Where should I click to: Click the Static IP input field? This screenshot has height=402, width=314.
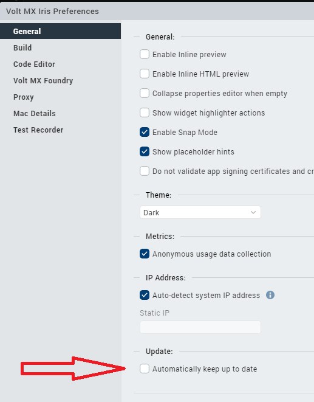200,327
